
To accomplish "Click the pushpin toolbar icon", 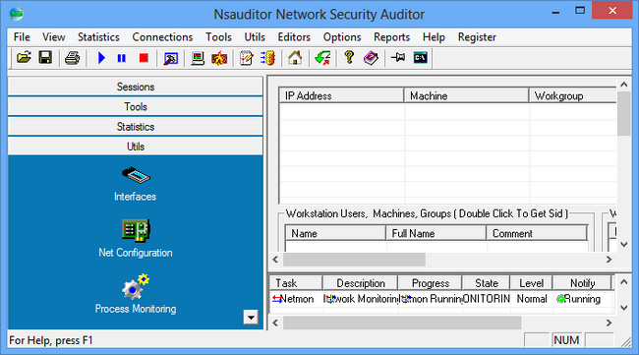I will 398,58.
